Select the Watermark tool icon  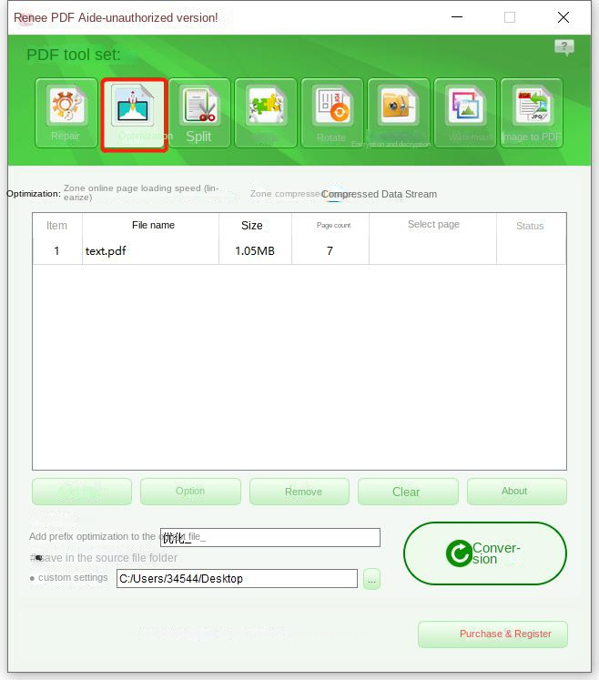click(x=465, y=113)
